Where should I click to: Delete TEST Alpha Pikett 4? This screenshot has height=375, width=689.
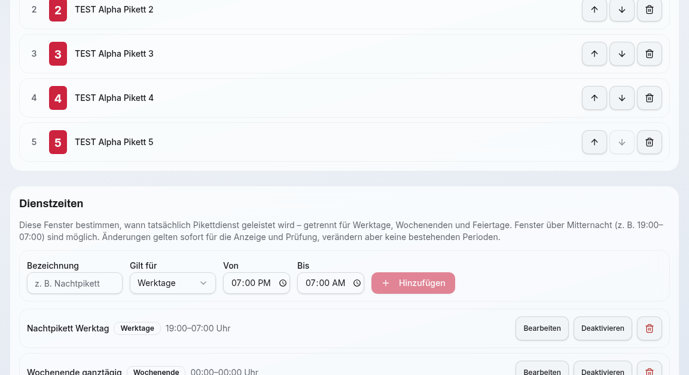pyautogui.click(x=650, y=99)
